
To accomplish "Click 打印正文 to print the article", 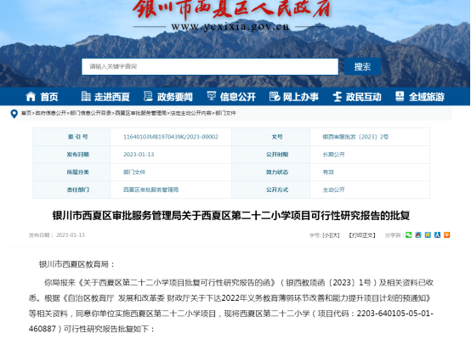I will click(x=362, y=235).
